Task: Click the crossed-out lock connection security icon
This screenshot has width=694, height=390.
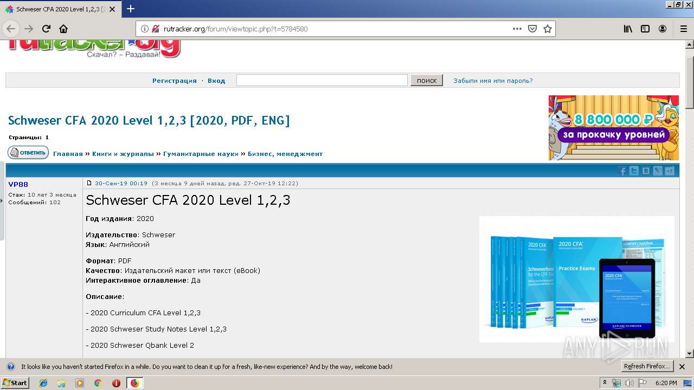Action: tap(156, 29)
